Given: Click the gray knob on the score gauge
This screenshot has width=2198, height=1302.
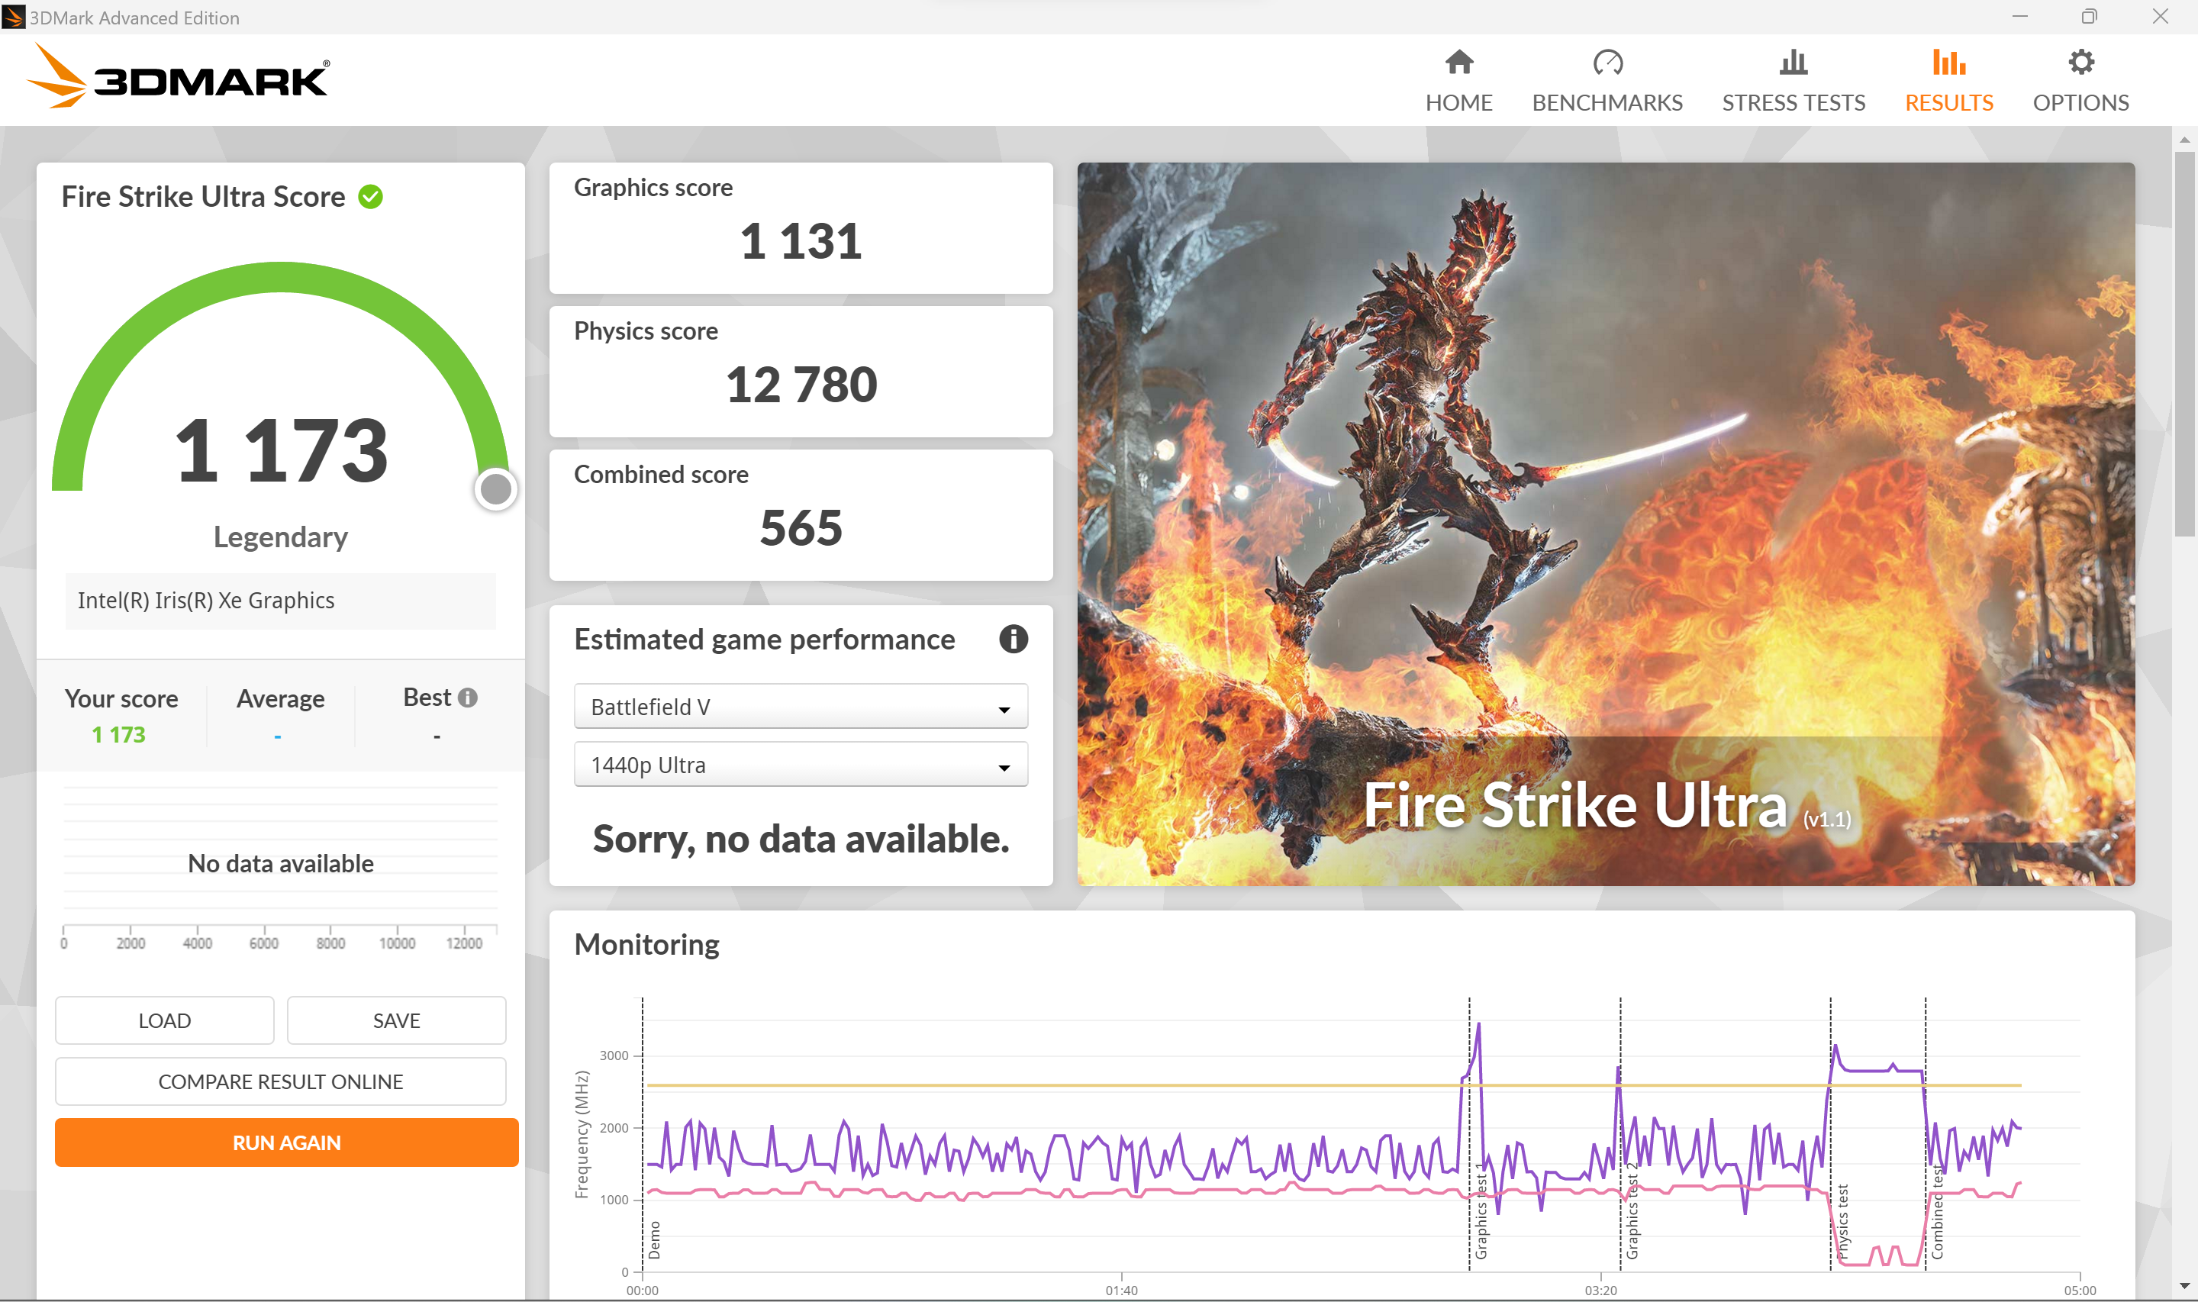Looking at the screenshot, I should tap(496, 489).
